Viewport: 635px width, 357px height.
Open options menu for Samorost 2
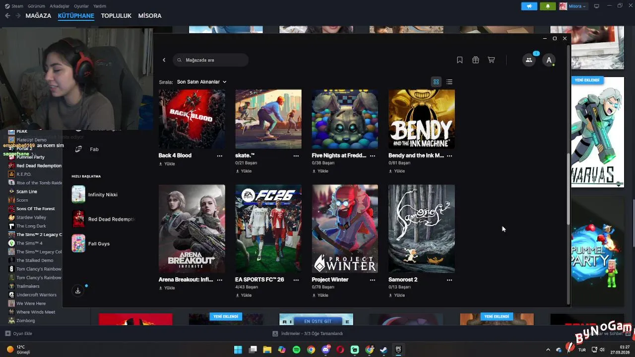(449, 280)
